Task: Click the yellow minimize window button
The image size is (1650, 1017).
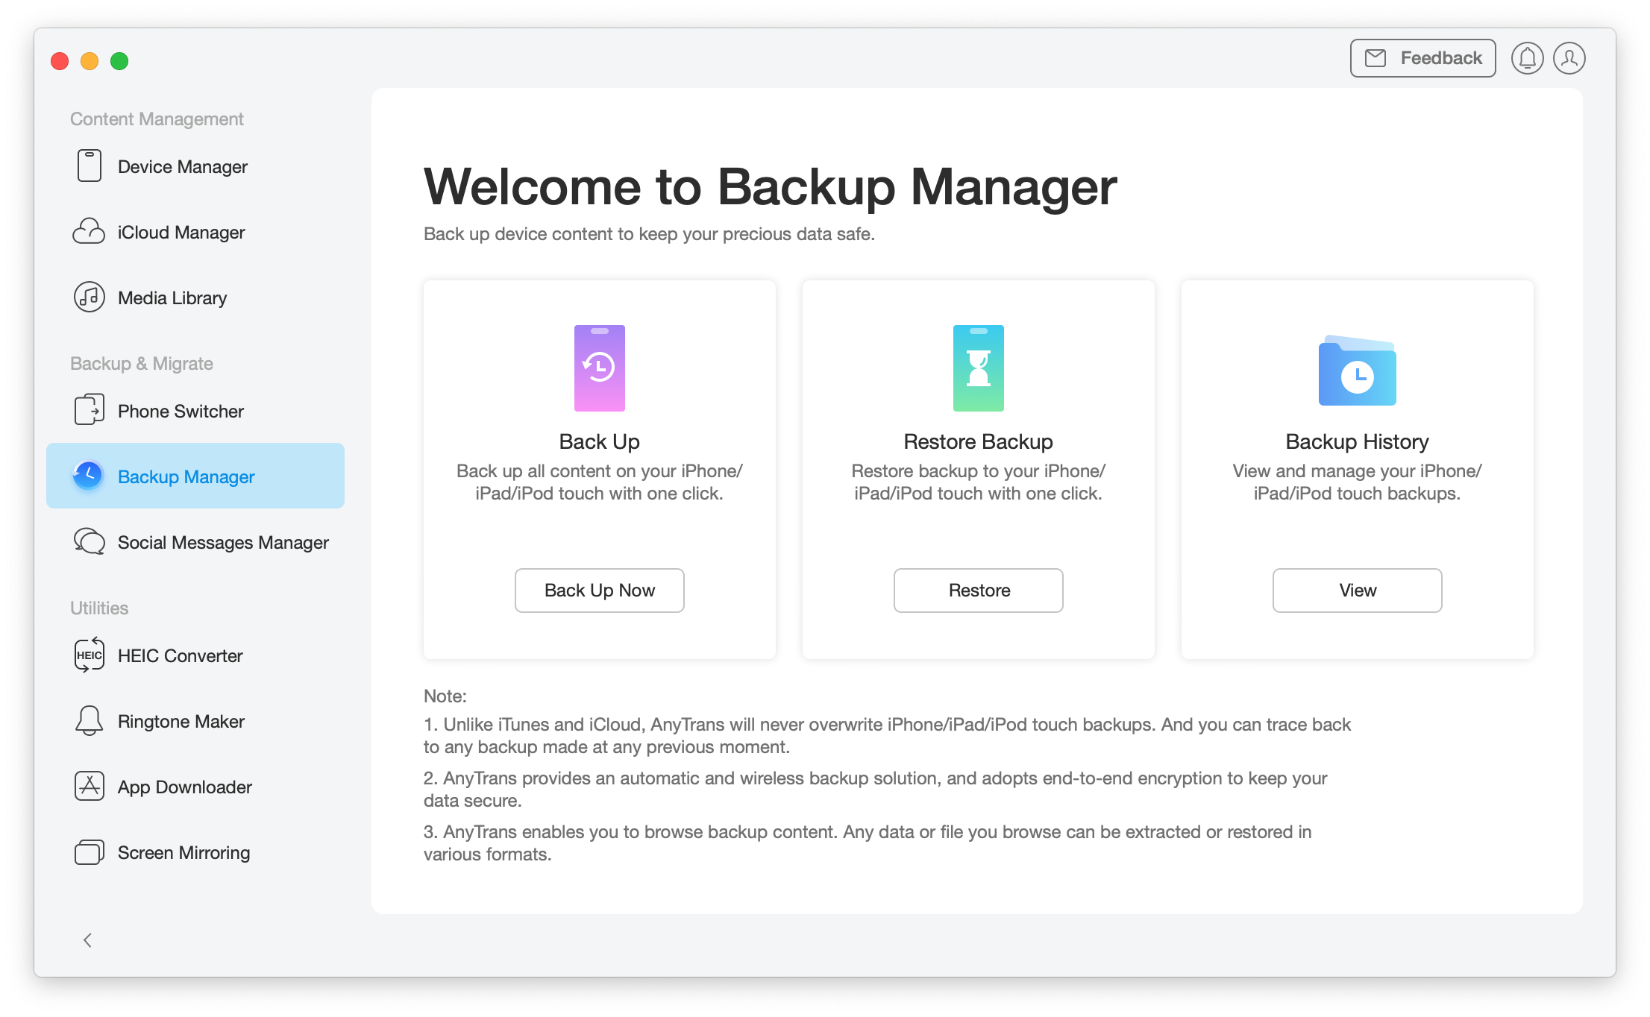Action: [x=90, y=60]
